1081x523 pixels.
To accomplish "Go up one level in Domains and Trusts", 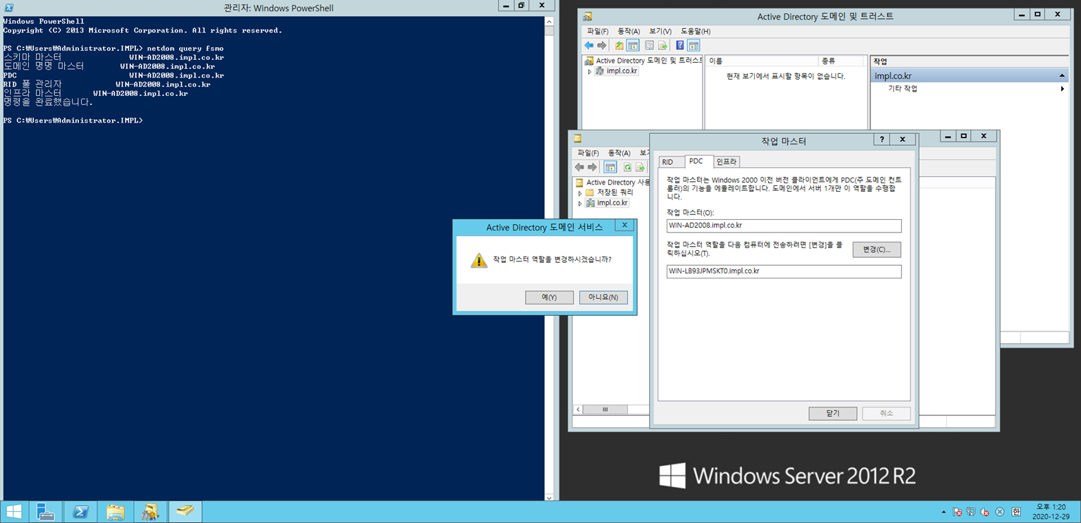I will (x=619, y=46).
